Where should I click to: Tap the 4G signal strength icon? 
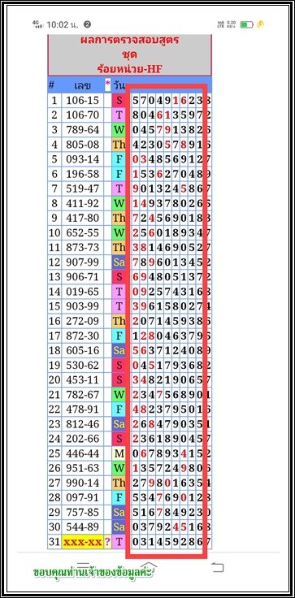point(38,24)
